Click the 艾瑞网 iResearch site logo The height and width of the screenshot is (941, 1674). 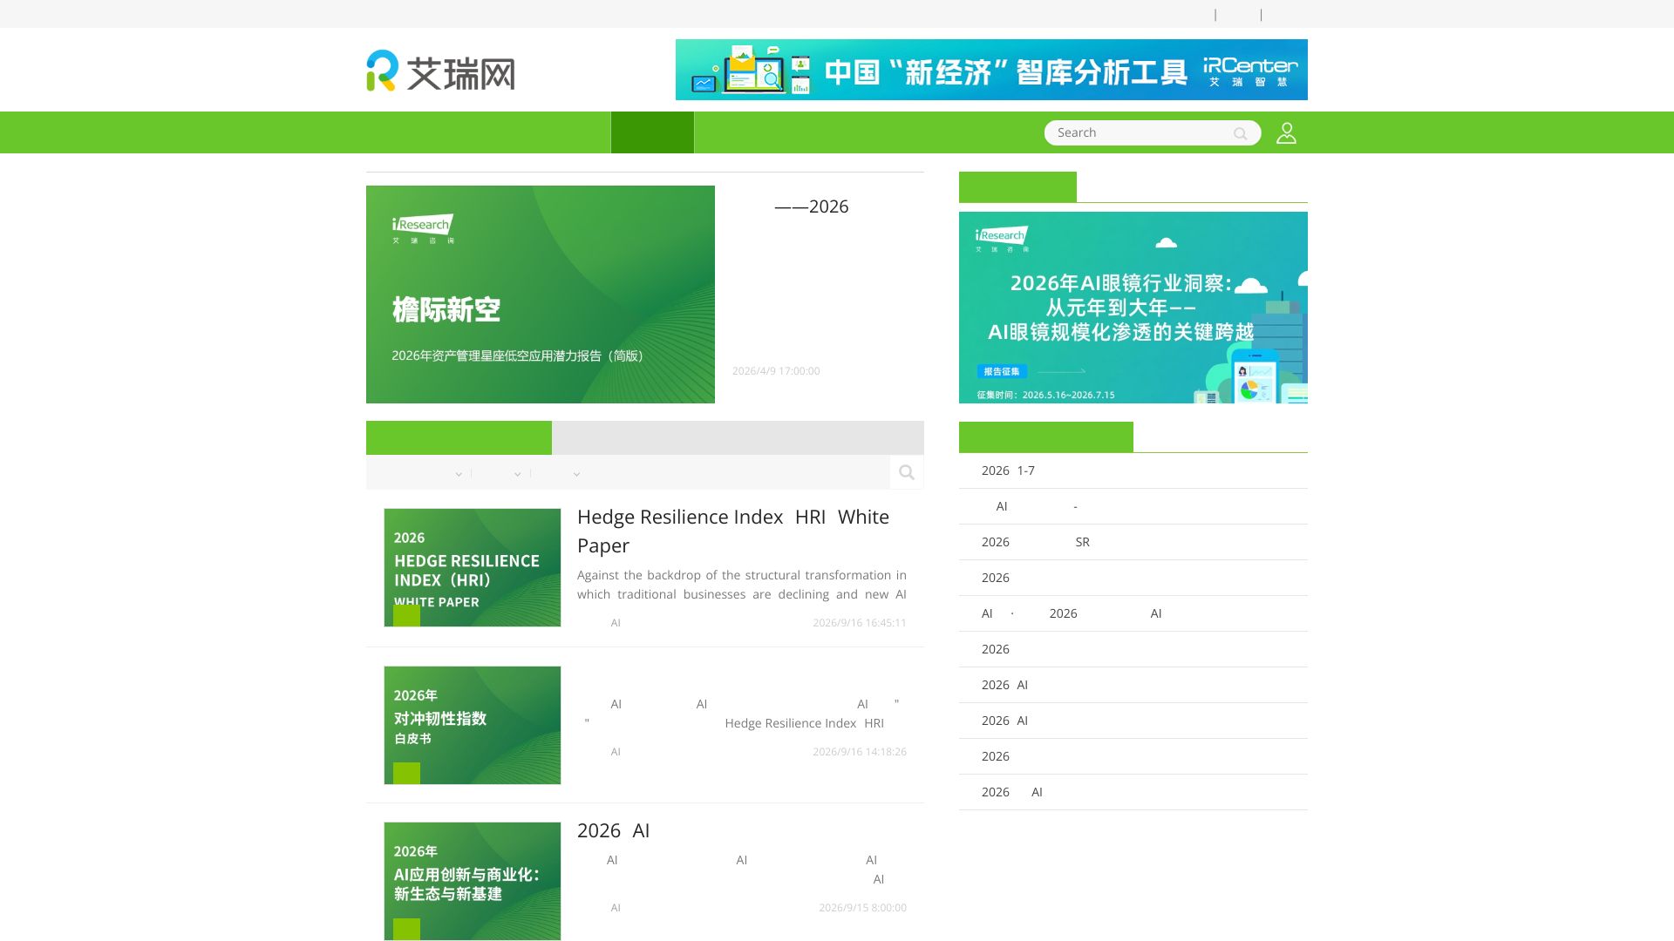440,71
